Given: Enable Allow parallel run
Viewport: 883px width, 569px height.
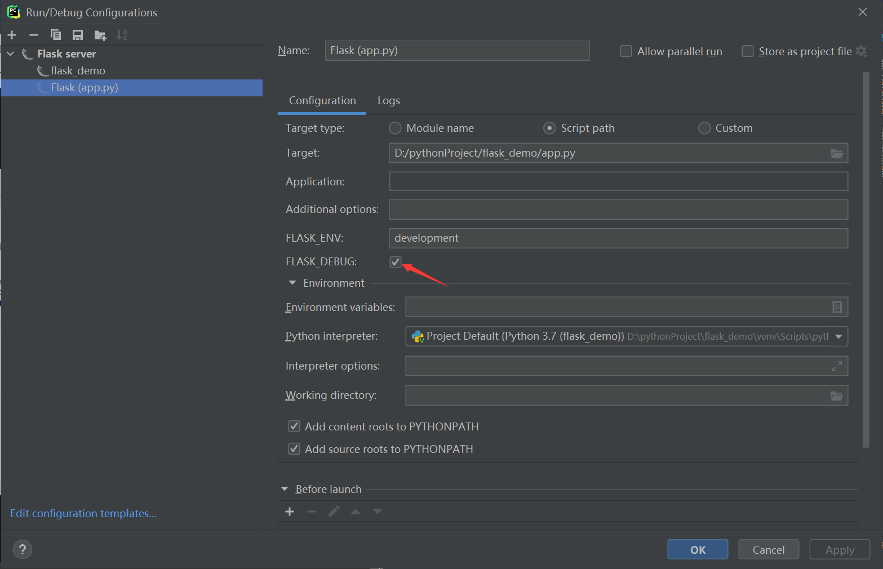Looking at the screenshot, I should pos(625,51).
